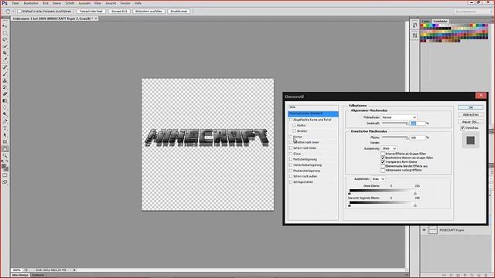Image resolution: width=495 pixels, height=278 pixels.
Task: Select the Zoom tool
Action: (x=5, y=155)
